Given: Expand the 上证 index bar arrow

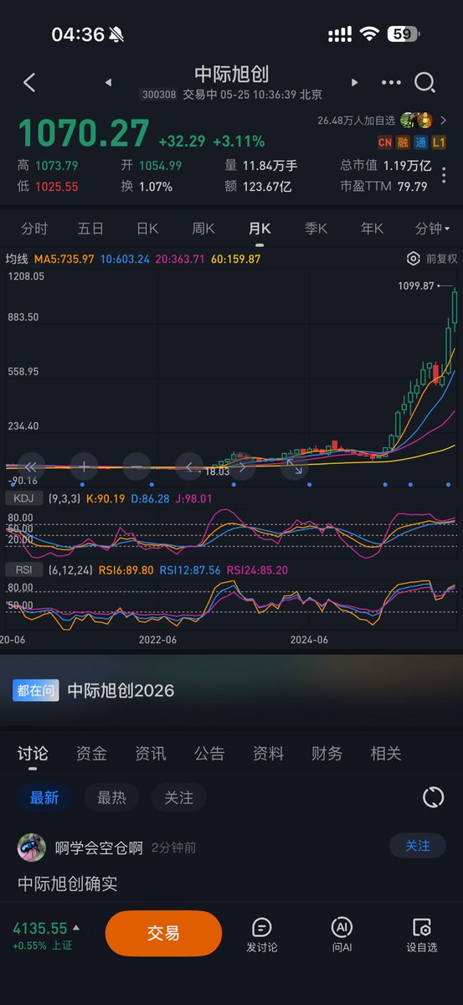Looking at the screenshot, I should point(77,928).
